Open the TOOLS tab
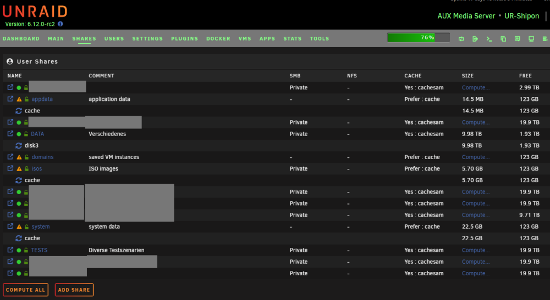The height and width of the screenshot is (300, 550). pos(320,38)
